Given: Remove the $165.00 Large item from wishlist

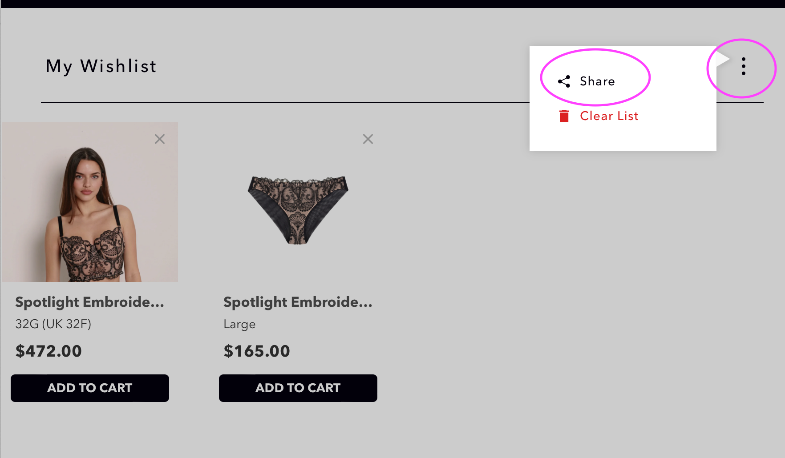Looking at the screenshot, I should [x=368, y=139].
